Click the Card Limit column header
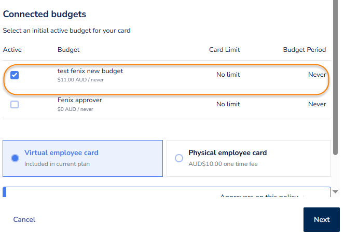The height and width of the screenshot is (238, 345). click(224, 50)
